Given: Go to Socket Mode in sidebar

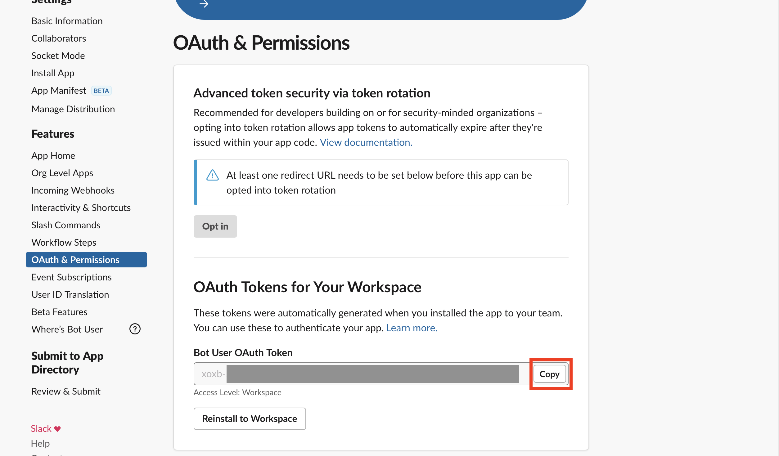Looking at the screenshot, I should click(x=58, y=56).
